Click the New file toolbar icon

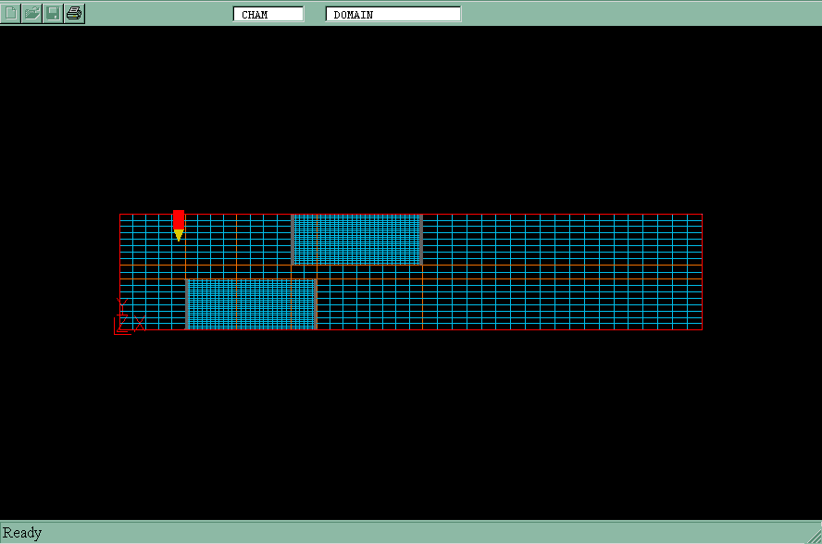click(11, 13)
